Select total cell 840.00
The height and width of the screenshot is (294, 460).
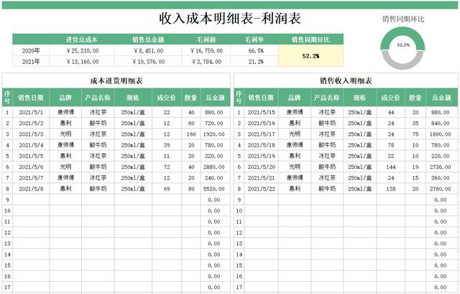(x=441, y=123)
